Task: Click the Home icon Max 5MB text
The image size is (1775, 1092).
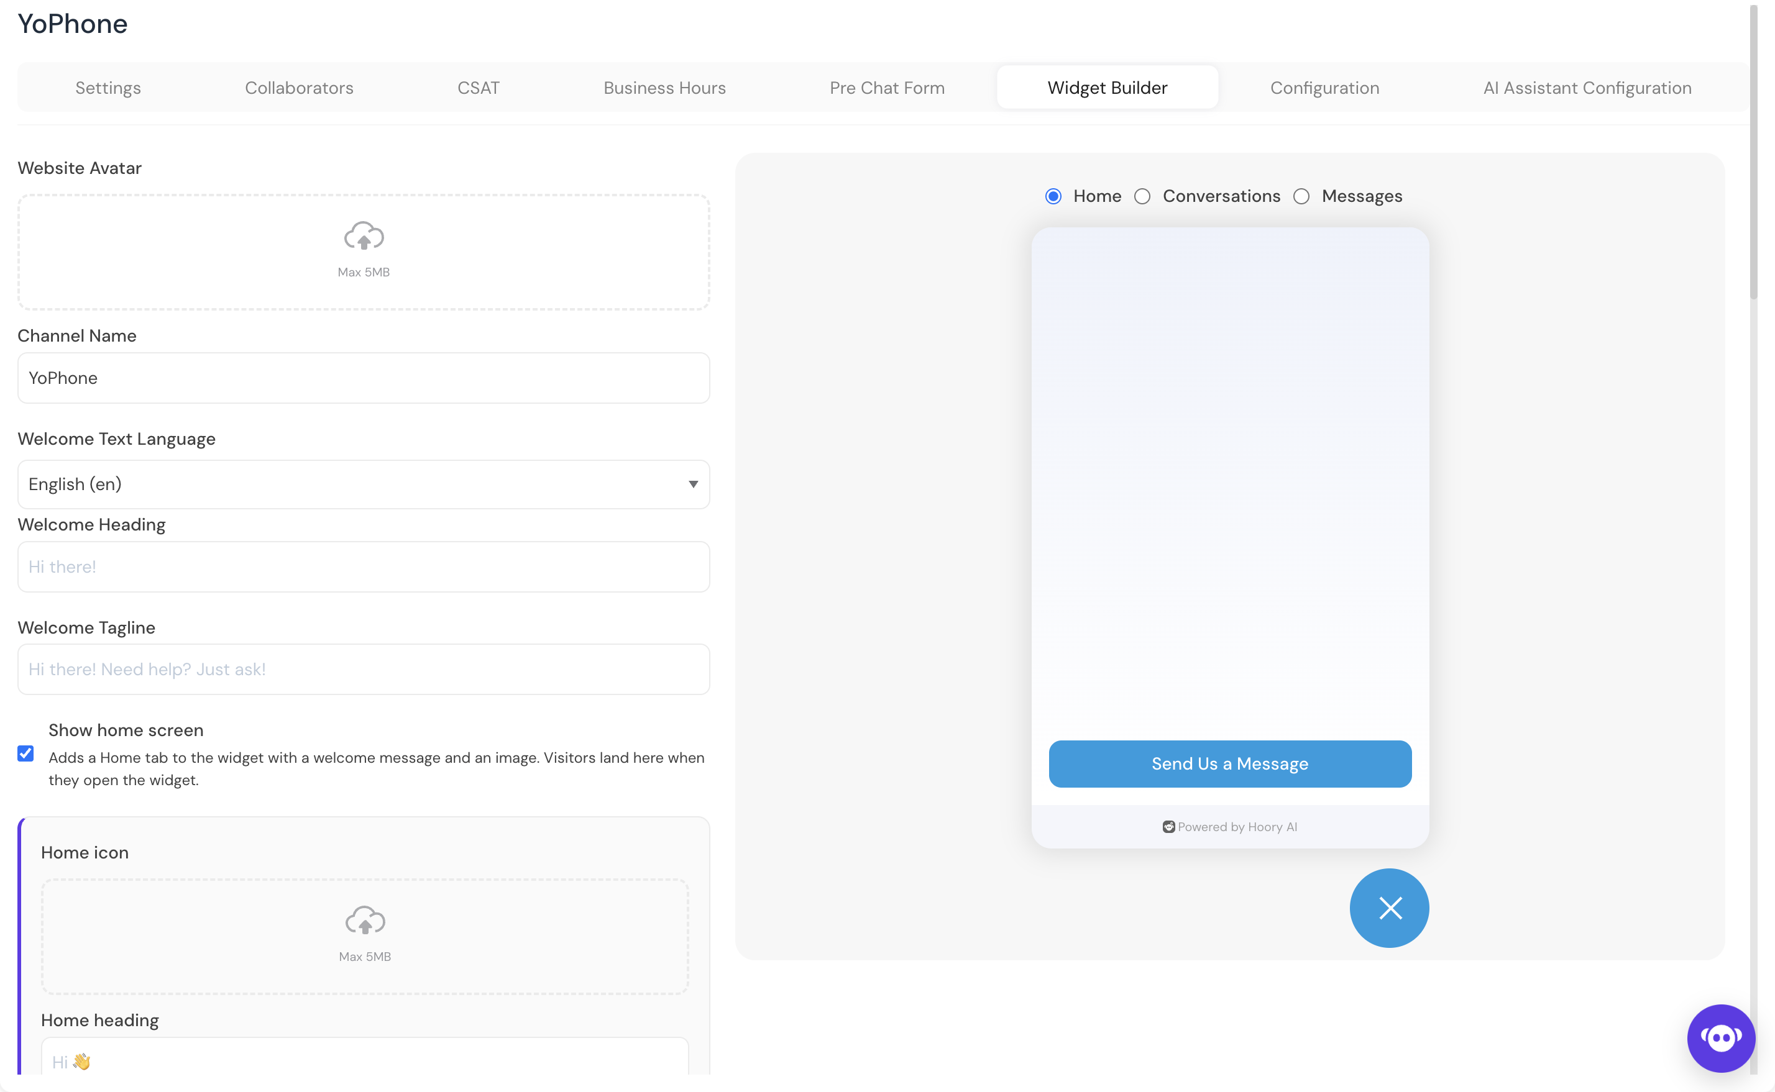Action: click(365, 956)
